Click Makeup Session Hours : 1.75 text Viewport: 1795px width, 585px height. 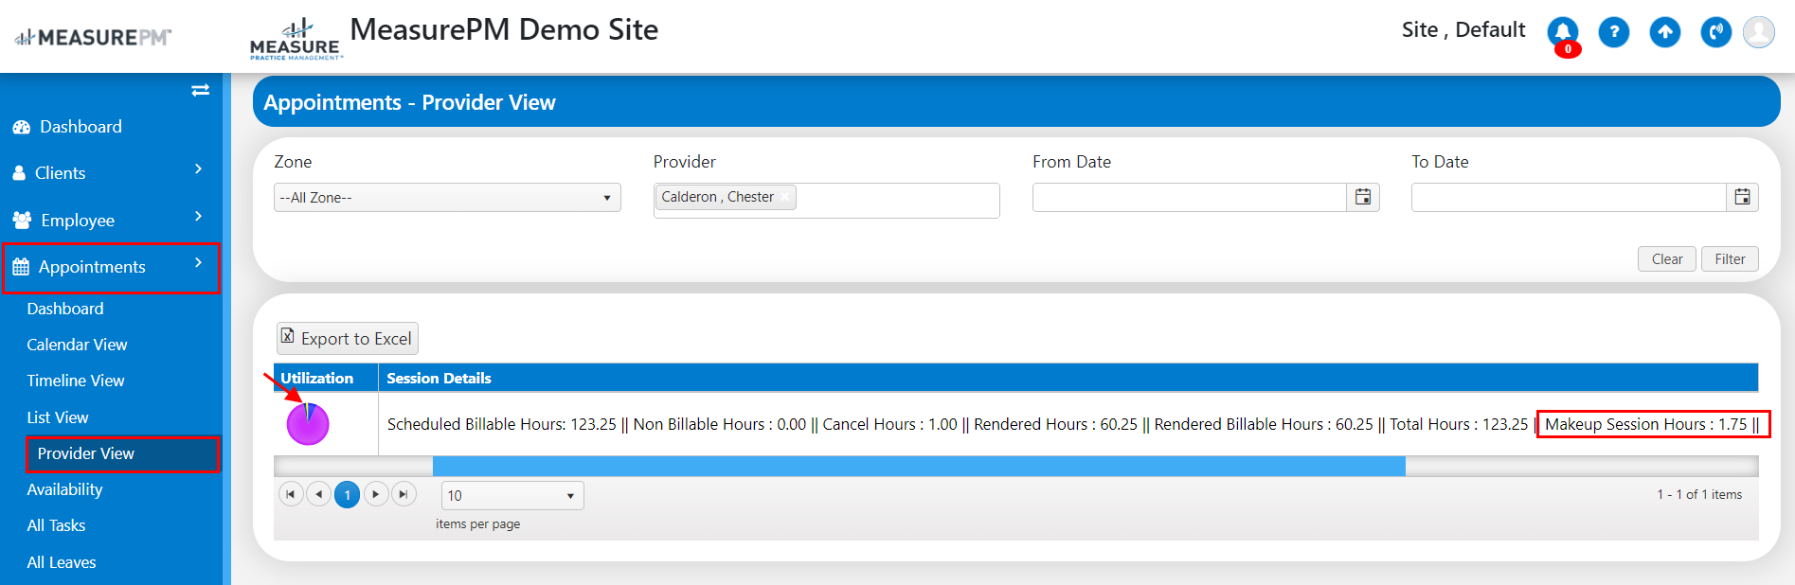1646,424
